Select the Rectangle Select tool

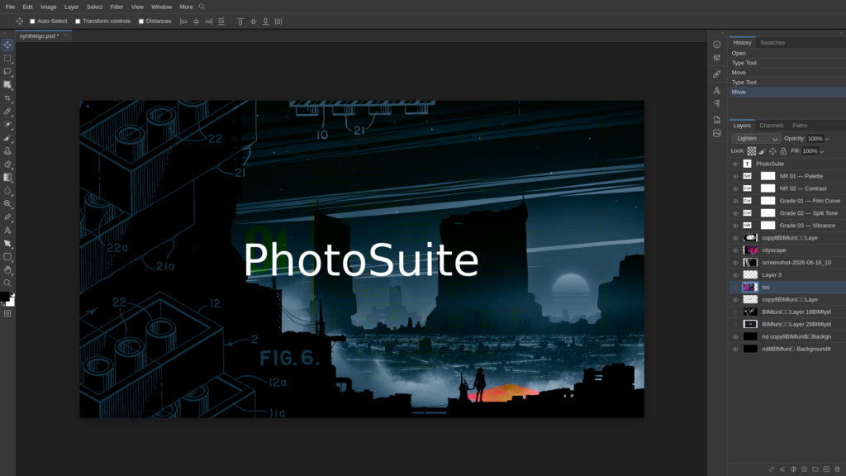pos(7,59)
